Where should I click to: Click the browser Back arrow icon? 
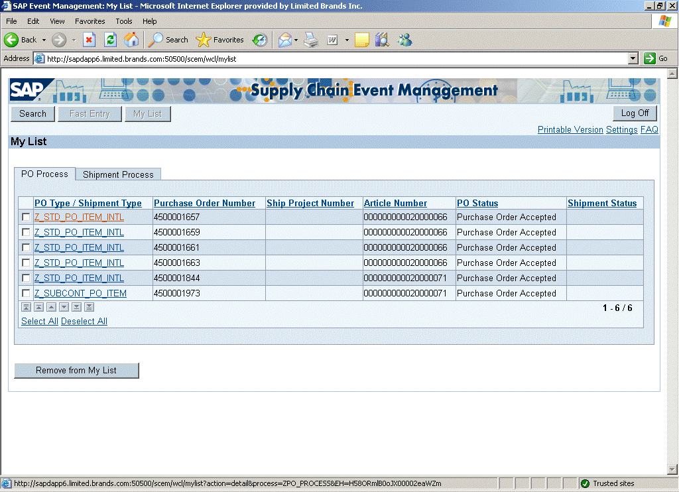pos(11,40)
